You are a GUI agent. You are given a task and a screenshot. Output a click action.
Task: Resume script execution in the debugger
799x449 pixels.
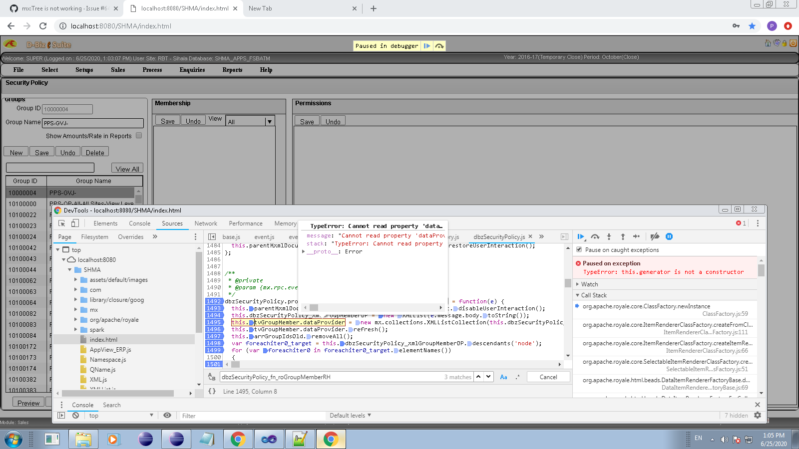pyautogui.click(x=581, y=237)
